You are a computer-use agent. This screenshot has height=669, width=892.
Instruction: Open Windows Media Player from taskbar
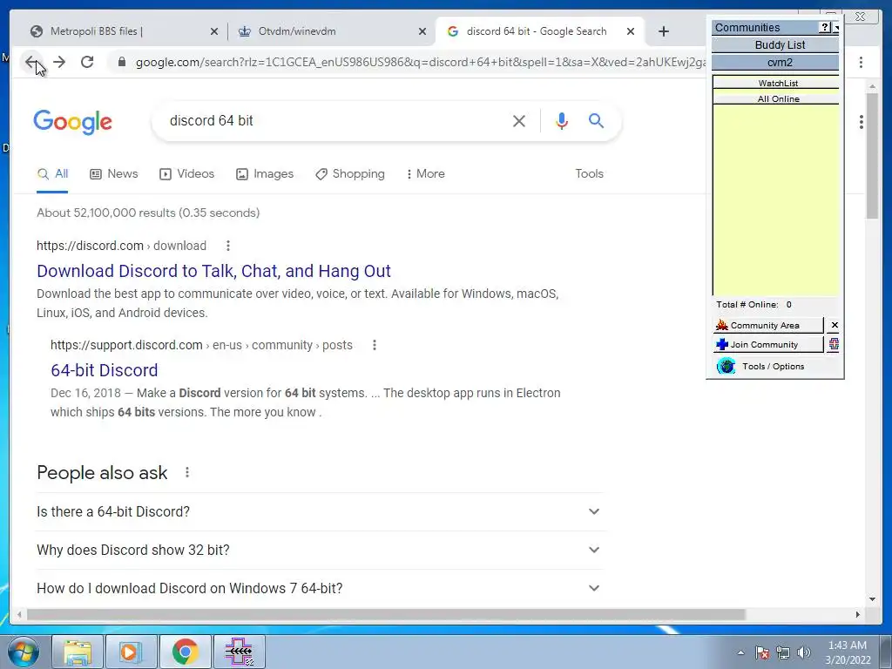(131, 652)
